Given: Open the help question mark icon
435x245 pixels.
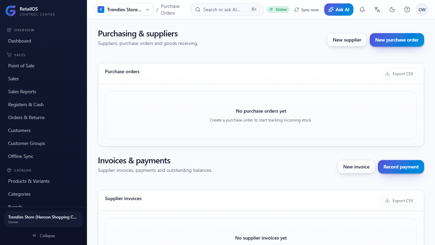Looking at the screenshot, I should 407,10.
